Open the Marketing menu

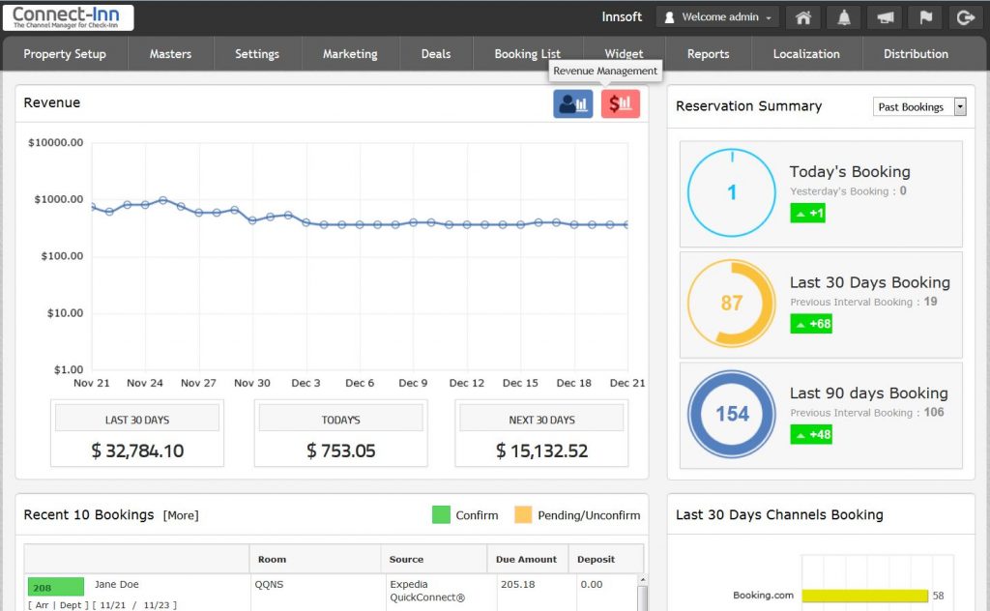[350, 54]
